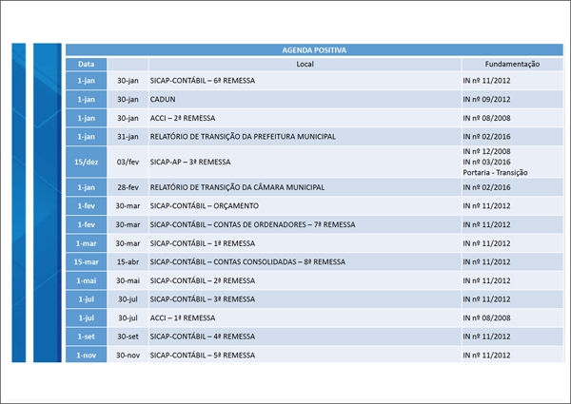The width and height of the screenshot is (571, 404).
Task: Click 'IN nº 11/2012' in 6ª REMESSA row
Action: coord(486,81)
